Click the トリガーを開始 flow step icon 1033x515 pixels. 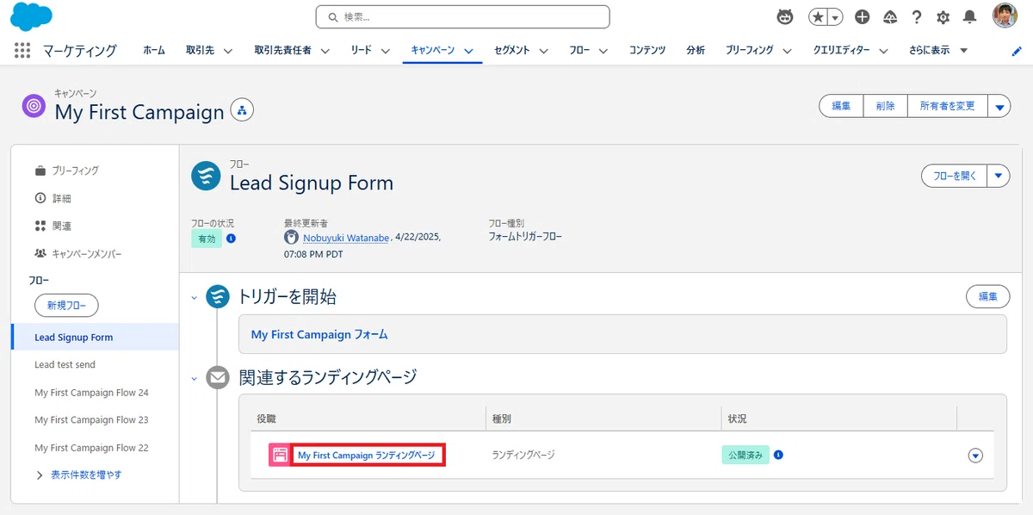pos(218,297)
